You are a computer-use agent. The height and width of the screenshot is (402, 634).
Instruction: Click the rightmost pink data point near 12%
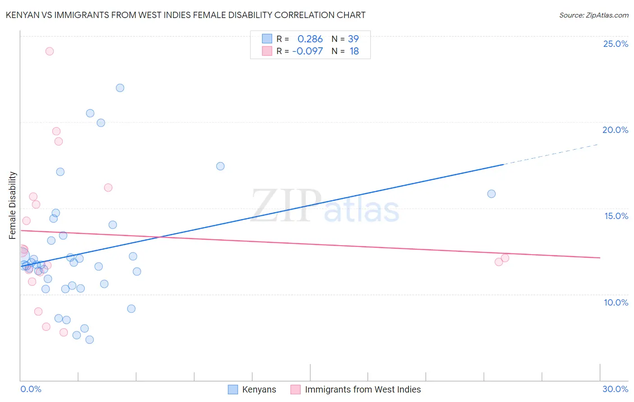(x=505, y=258)
